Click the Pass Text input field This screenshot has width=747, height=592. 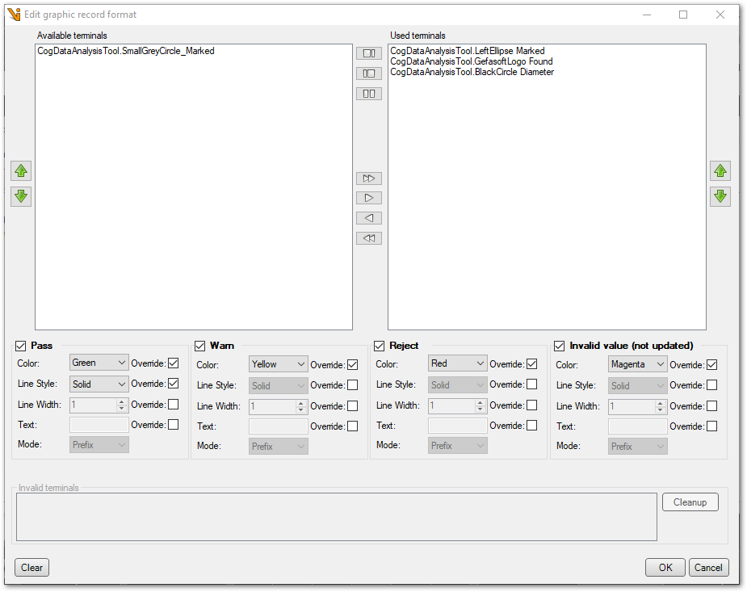click(99, 424)
